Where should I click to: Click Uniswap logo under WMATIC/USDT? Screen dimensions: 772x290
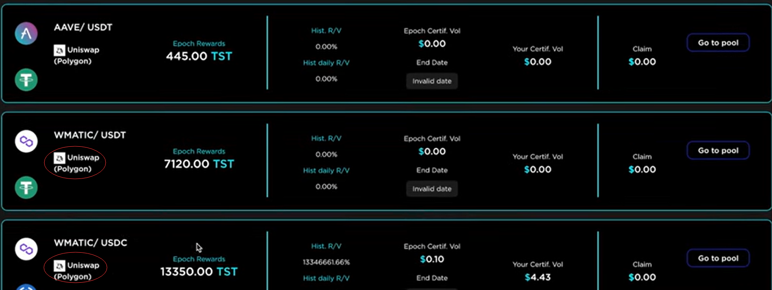click(x=59, y=158)
